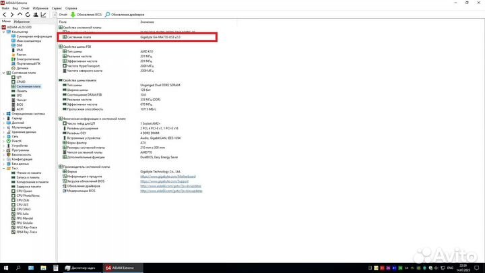Open the Файл menu
The image size is (485, 273).
tap(5, 8)
